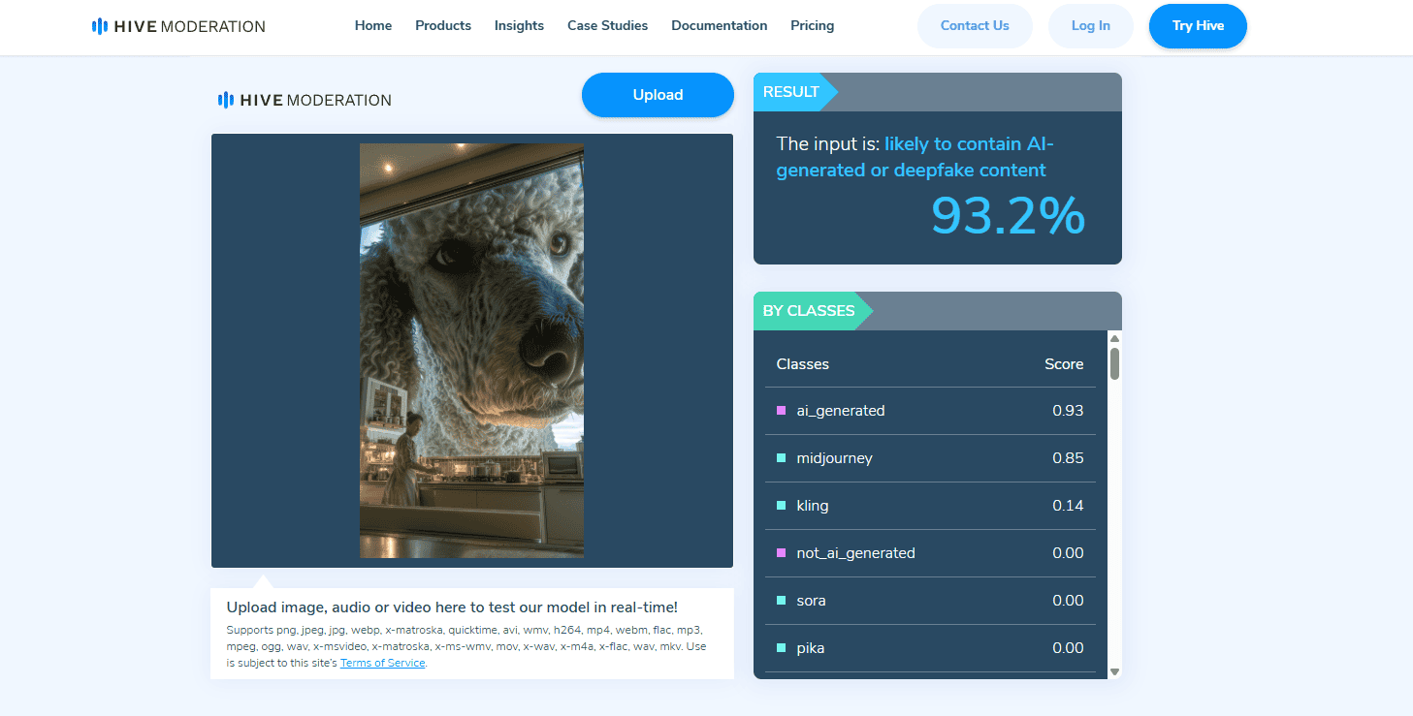Click the 0.85 score value
This screenshot has height=716, width=1413.
tap(1068, 458)
